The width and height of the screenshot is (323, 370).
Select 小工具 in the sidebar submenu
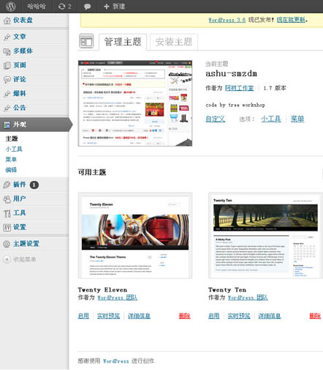click(x=14, y=149)
